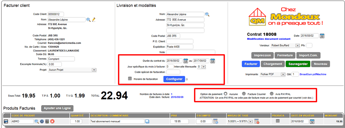Screen dimensions: 345x128
Task: Click the blue Configurer button
Action: click(174, 79)
